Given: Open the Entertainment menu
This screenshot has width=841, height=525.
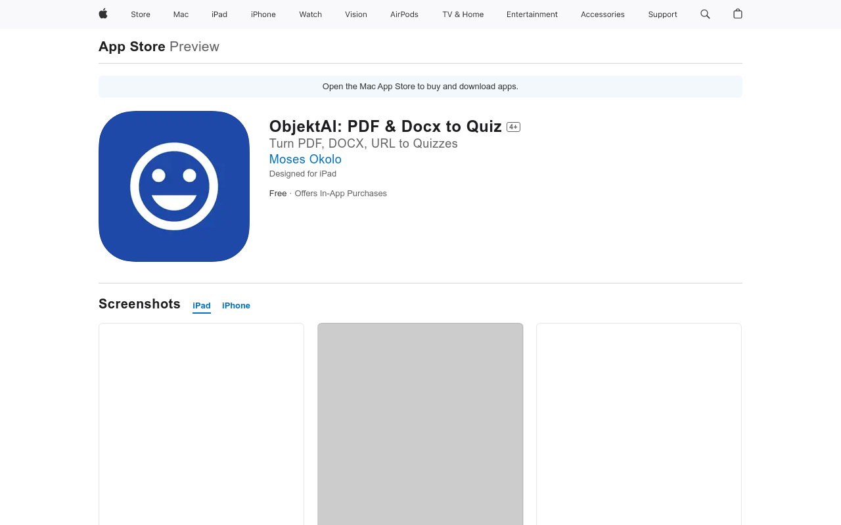Looking at the screenshot, I should (532, 14).
